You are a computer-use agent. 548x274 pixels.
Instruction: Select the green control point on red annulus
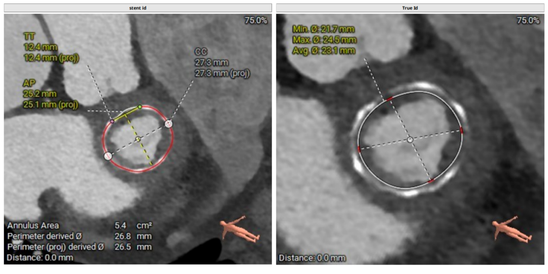[x=140, y=107]
